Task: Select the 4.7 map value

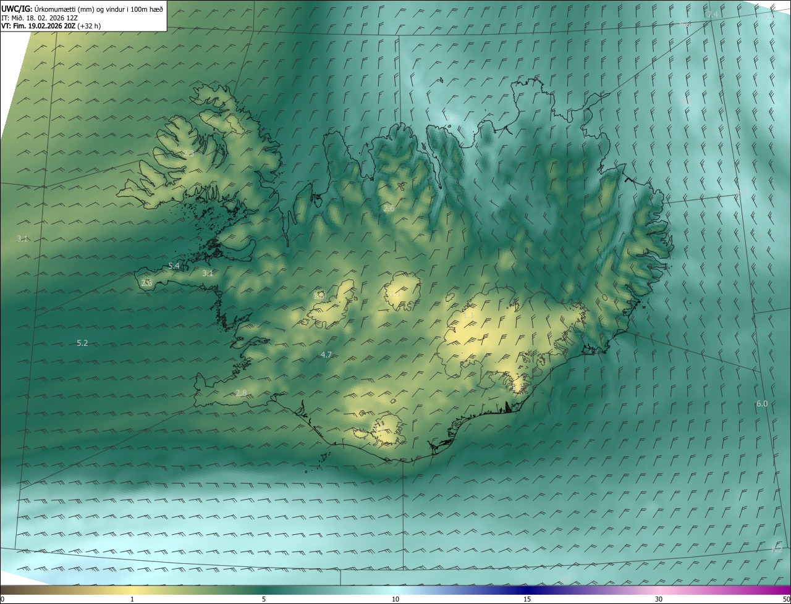Action: [x=327, y=354]
